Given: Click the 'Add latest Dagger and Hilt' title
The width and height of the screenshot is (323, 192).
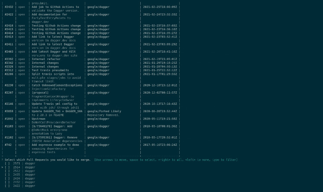Looking at the screenshot, I should point(54,52).
